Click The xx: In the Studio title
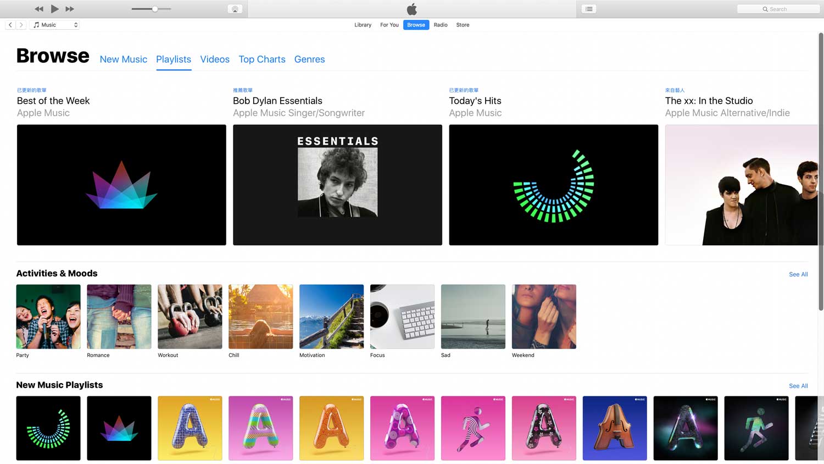The width and height of the screenshot is (824, 464). 709,101
